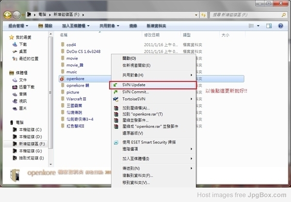Image resolution: width=291 pixels, height=202 pixels.
Task: Open the 組合管理 toolbar dropdown
Action: click(18, 25)
